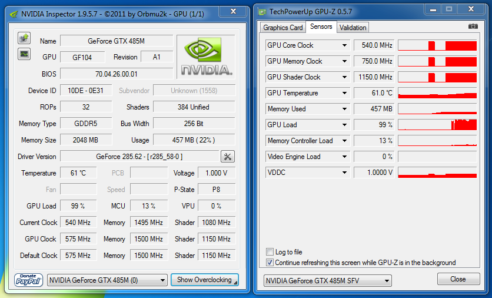
Task: Click the Current Clock value 540 MHz
Action: point(78,223)
